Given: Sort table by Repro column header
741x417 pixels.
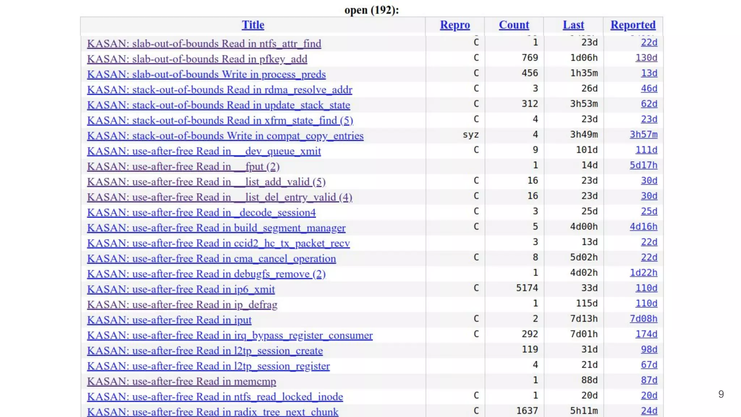Looking at the screenshot, I should pos(455,25).
